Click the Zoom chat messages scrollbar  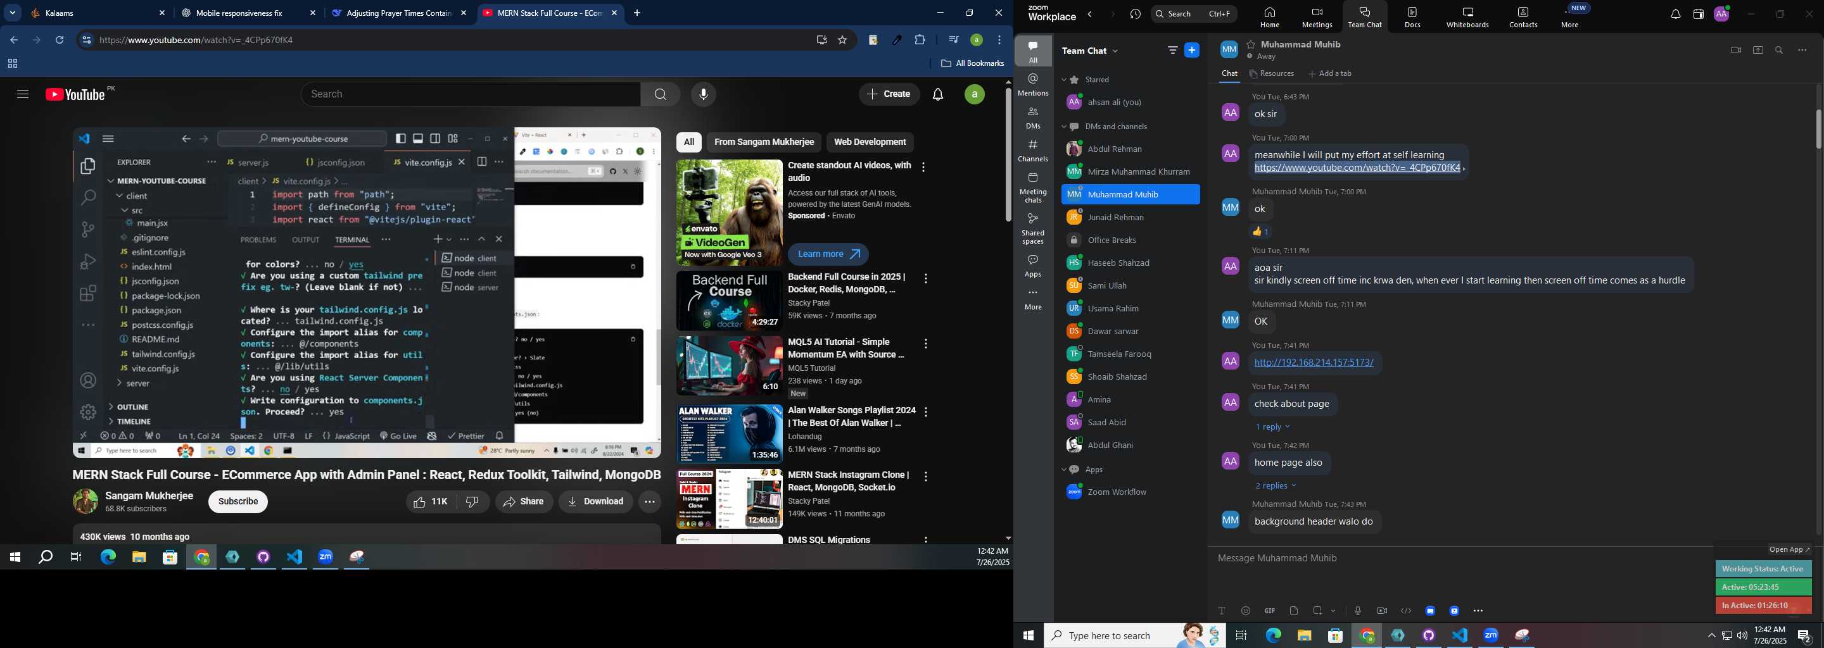(1818, 128)
